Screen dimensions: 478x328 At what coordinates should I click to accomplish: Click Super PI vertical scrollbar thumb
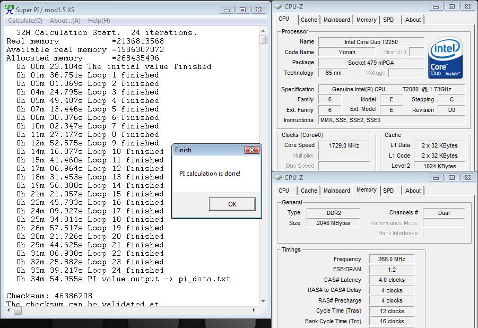[x=263, y=39]
